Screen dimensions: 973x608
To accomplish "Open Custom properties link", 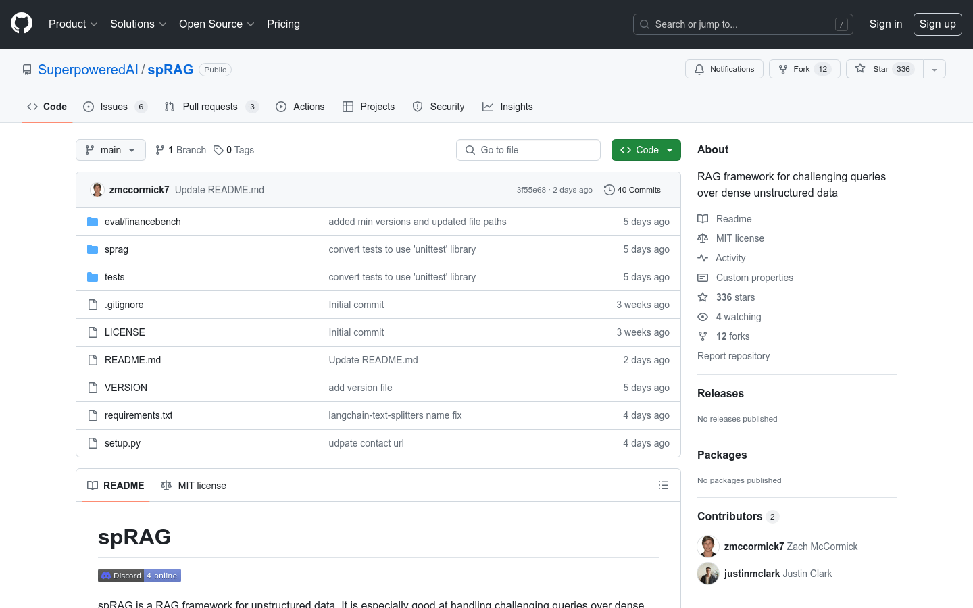I will [x=745, y=278].
